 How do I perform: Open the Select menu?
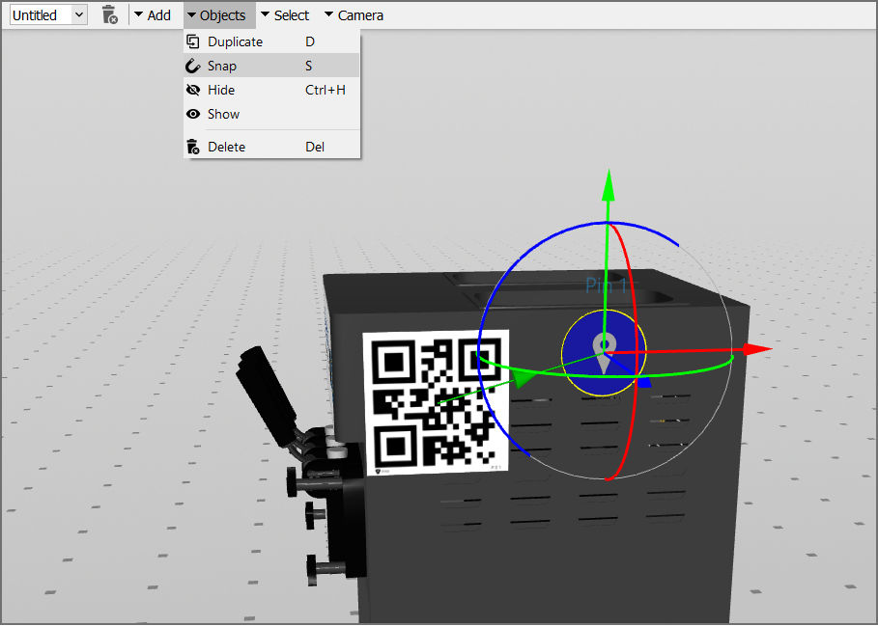click(286, 15)
